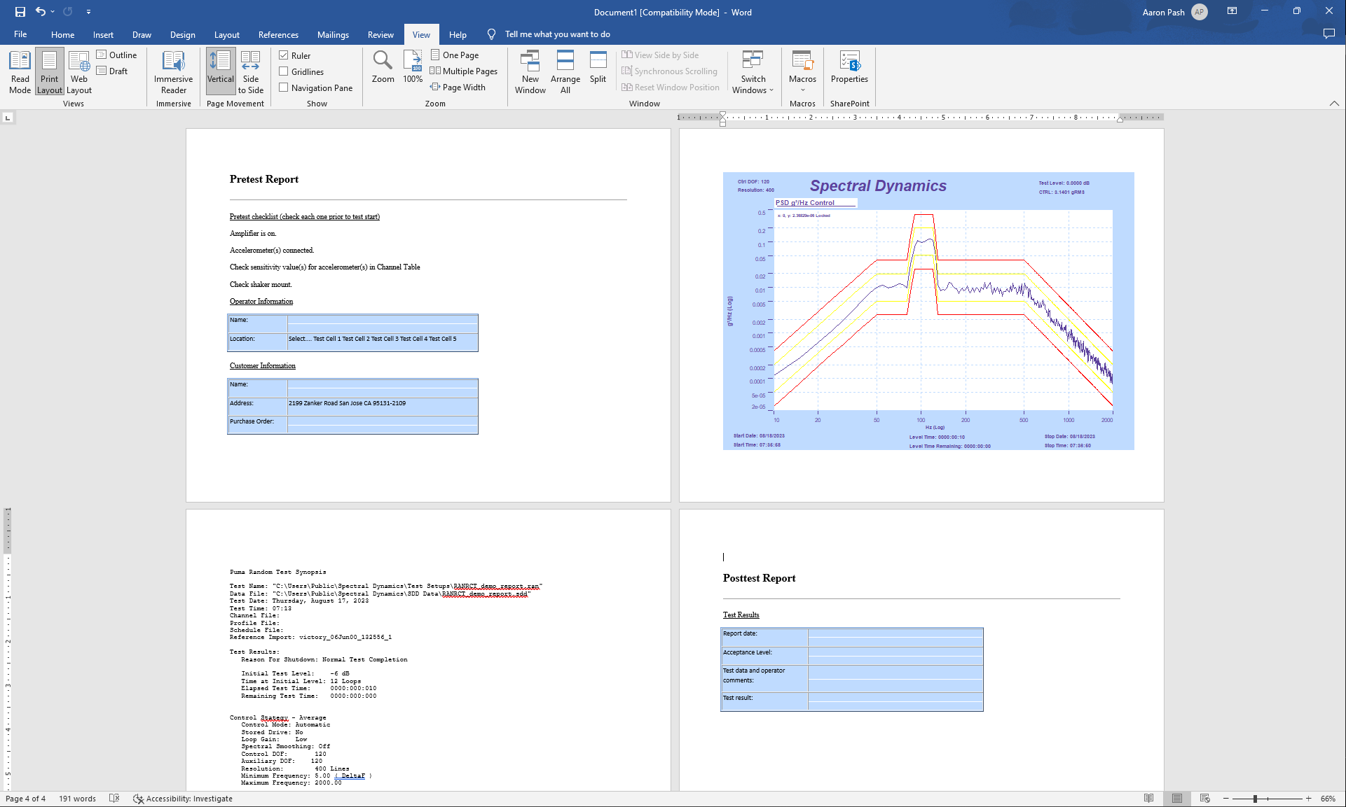
Task: Open Customize Quick Access Toolbar dropdown
Action: pyautogui.click(x=88, y=12)
